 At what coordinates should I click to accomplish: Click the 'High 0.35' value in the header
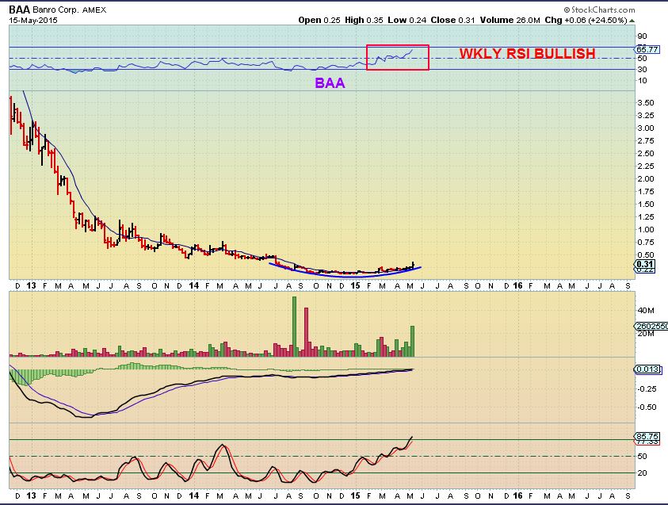(365, 20)
